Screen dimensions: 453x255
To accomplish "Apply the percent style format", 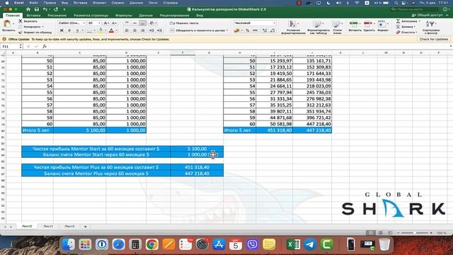I will click(x=247, y=30).
